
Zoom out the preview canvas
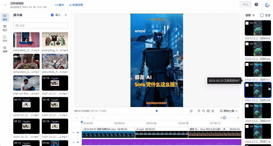coord(203,111)
